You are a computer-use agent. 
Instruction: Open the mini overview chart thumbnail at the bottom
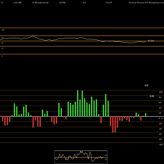tap(81, 157)
